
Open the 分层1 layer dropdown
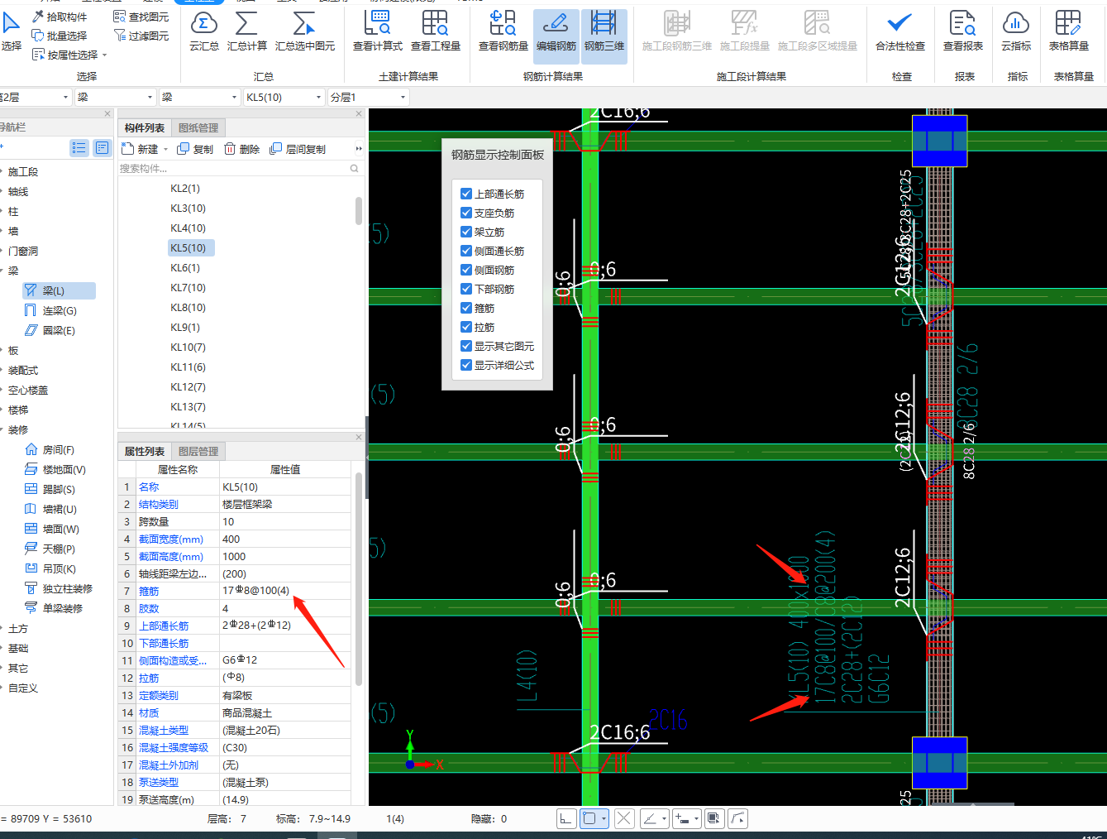point(368,97)
